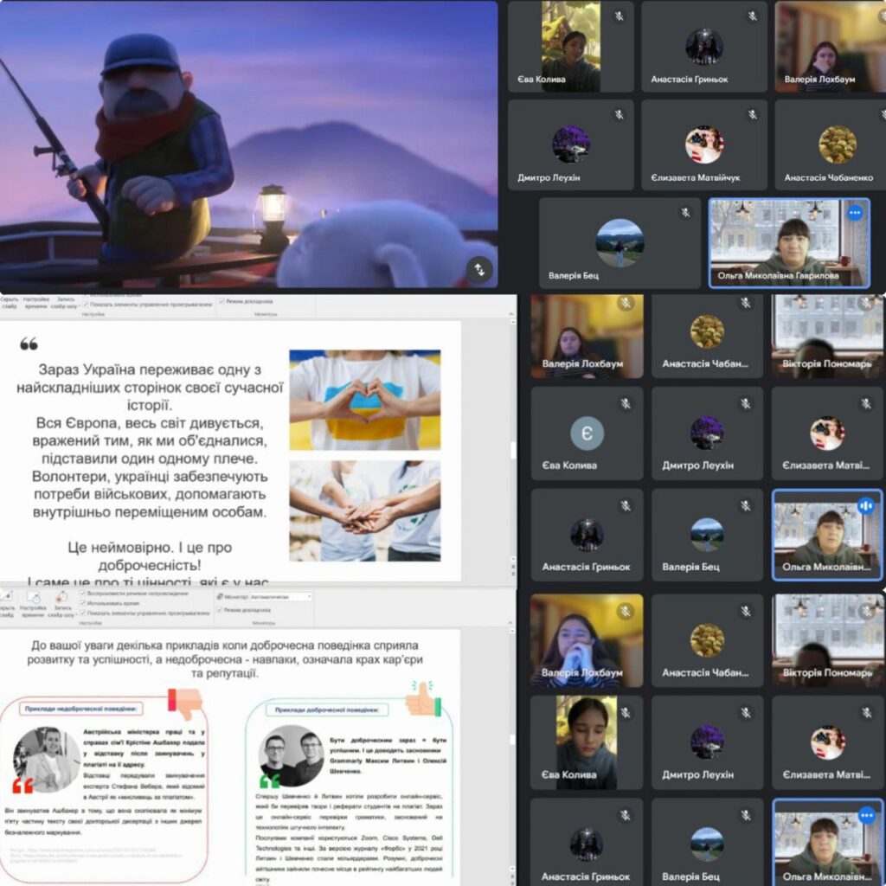This screenshot has height=886, width=886.
Task: Click Дмитро Леухін's muted mic icon, top grid
Action: 620,115
